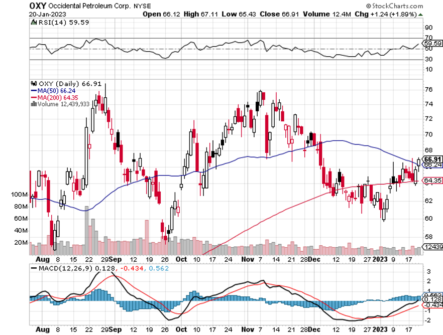The width and height of the screenshot is (443, 335).
Task: Click the 68 price axis label
Action: [x=428, y=150]
